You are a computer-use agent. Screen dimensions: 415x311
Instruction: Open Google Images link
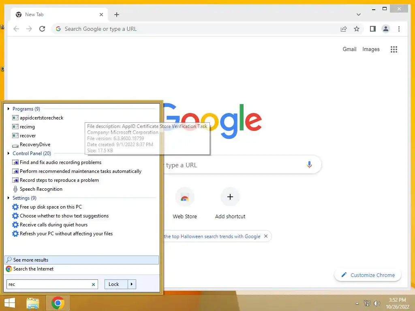point(371,49)
